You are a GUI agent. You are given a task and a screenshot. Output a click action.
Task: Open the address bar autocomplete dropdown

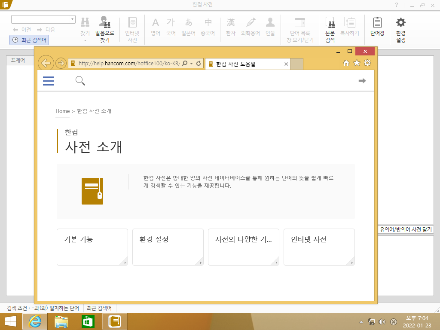(191, 64)
